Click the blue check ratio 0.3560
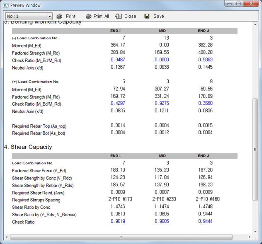 205,103
